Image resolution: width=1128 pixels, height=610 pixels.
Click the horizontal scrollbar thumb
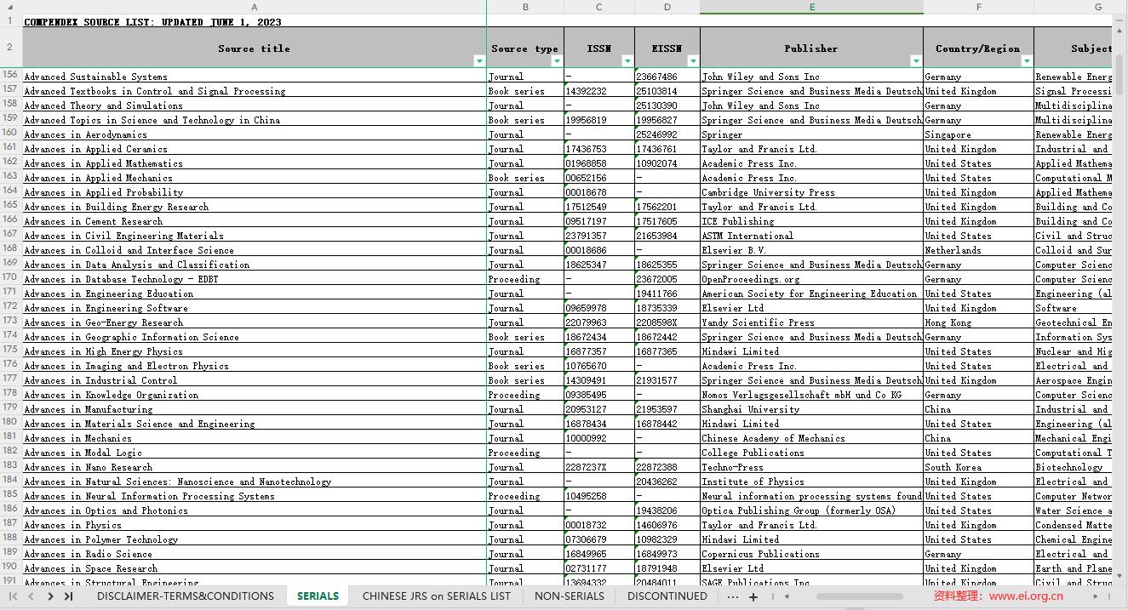click(859, 596)
